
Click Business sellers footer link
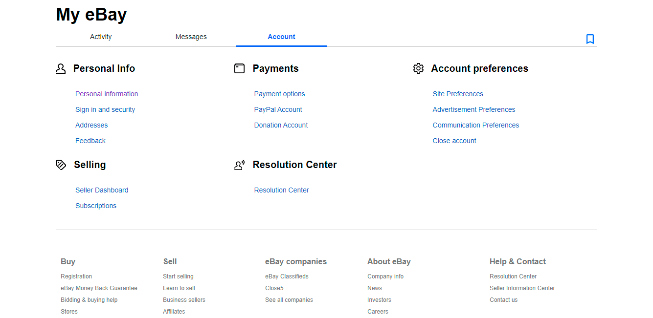point(184,300)
